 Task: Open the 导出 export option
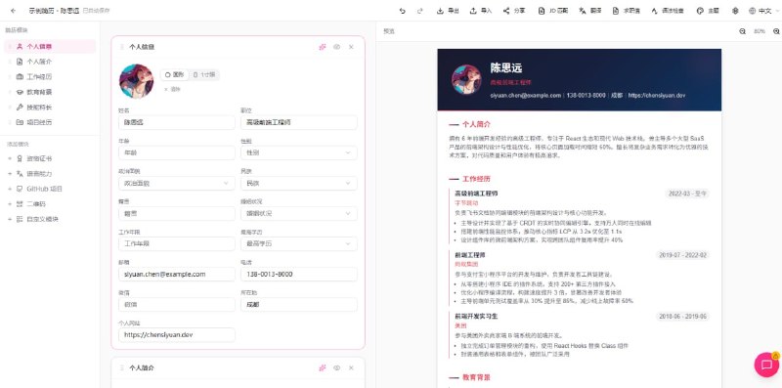click(x=448, y=11)
